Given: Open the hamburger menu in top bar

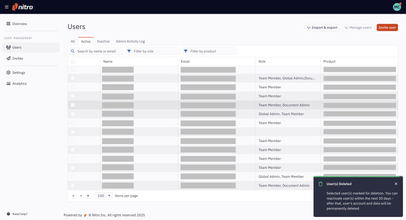Looking at the screenshot, I should [7, 7].
